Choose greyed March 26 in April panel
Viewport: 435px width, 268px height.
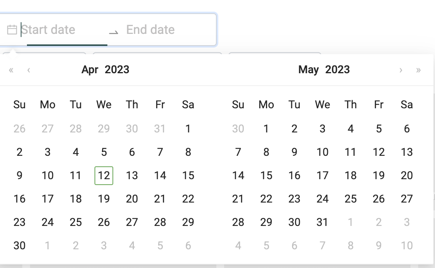[x=20, y=129]
